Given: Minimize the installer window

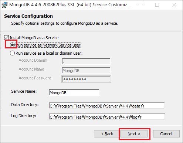Looking at the screenshot, I should 140,5.
